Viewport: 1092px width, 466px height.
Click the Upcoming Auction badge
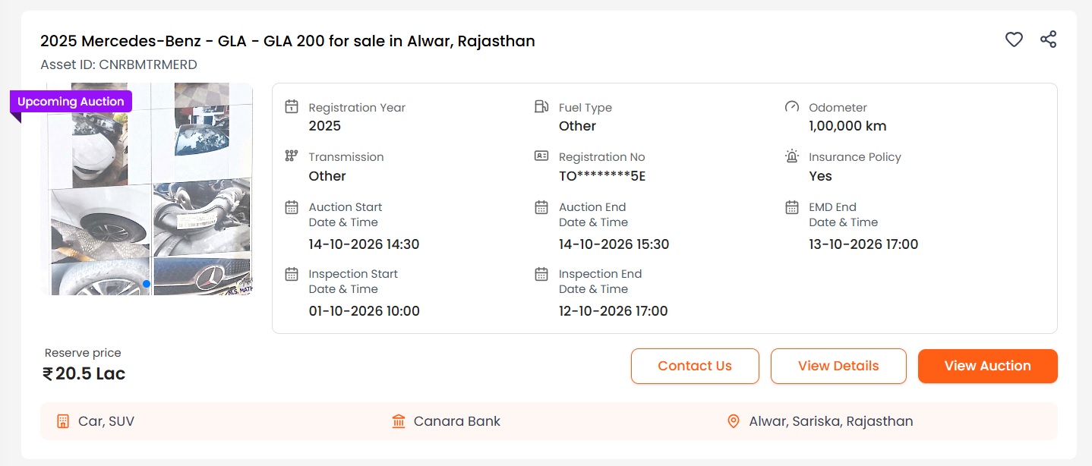point(71,102)
